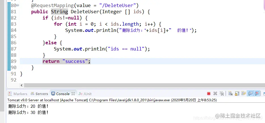Remove the launch with the single gray X
Screen dimensions: 265x123
pyautogui.click(x=215, y=94)
